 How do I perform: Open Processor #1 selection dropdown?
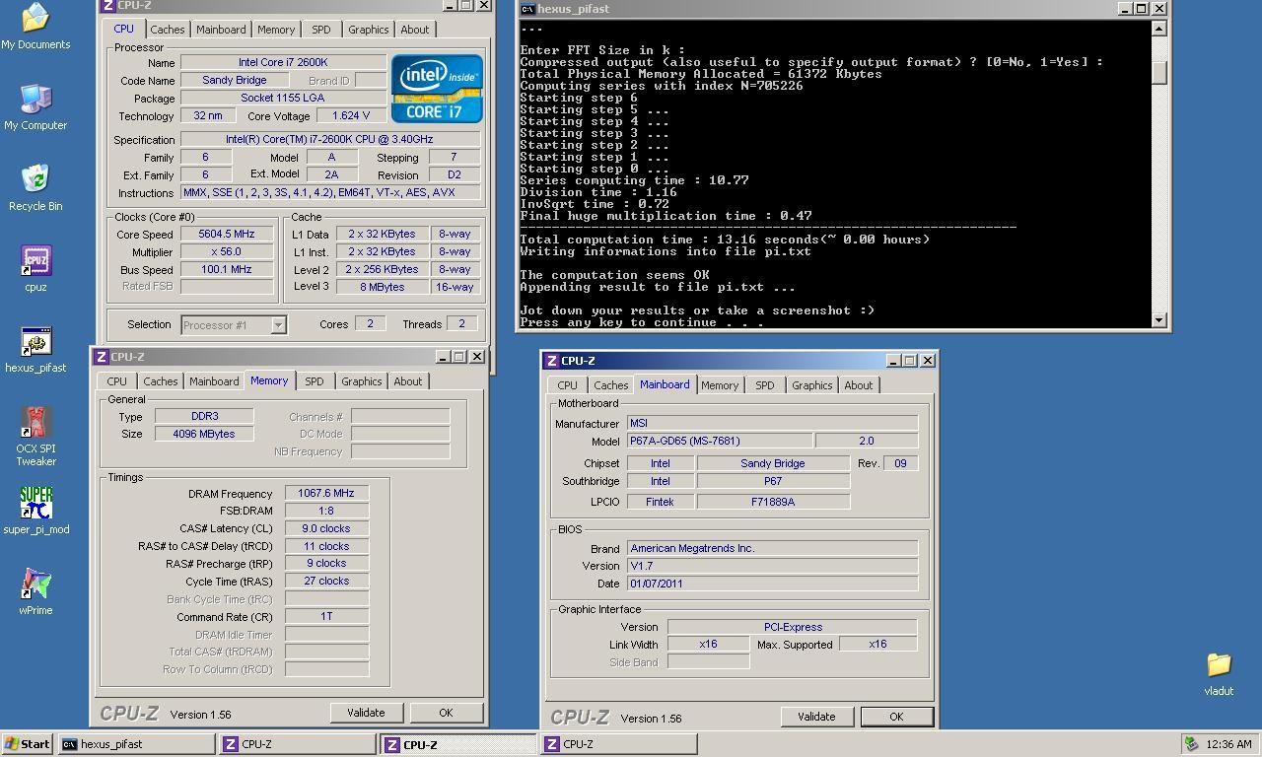click(278, 325)
